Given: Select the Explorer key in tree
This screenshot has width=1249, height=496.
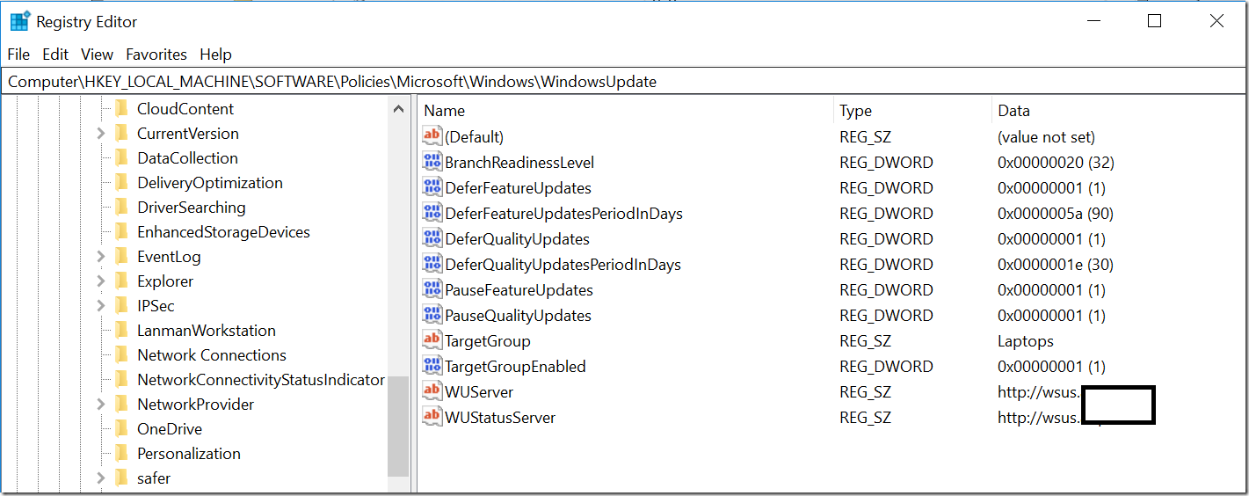Looking at the screenshot, I should click(165, 281).
